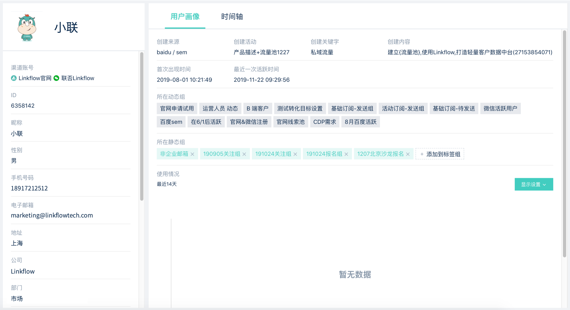Remove the 191024关注组 tag
Viewport: 570px width, 310px height.
[x=295, y=154]
